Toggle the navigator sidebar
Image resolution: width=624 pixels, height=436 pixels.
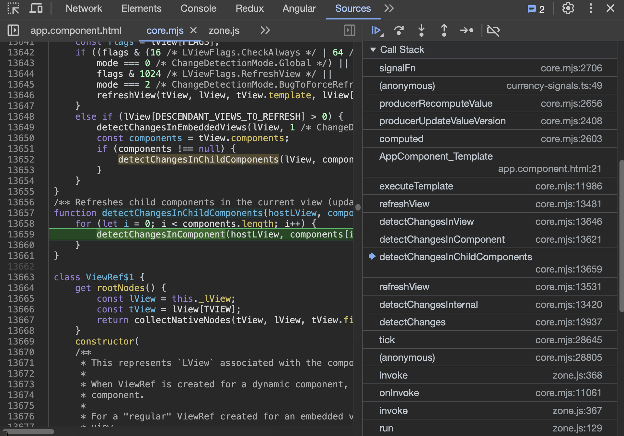[x=13, y=30]
